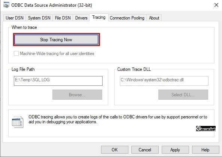Close the ODBC Data Source Administrator window
The height and width of the screenshot is (157, 222).
(x=216, y=5)
